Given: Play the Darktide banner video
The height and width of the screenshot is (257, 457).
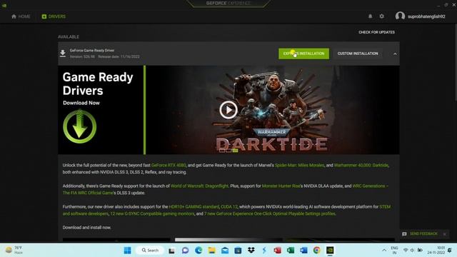Looking at the screenshot, I should click(228, 110).
